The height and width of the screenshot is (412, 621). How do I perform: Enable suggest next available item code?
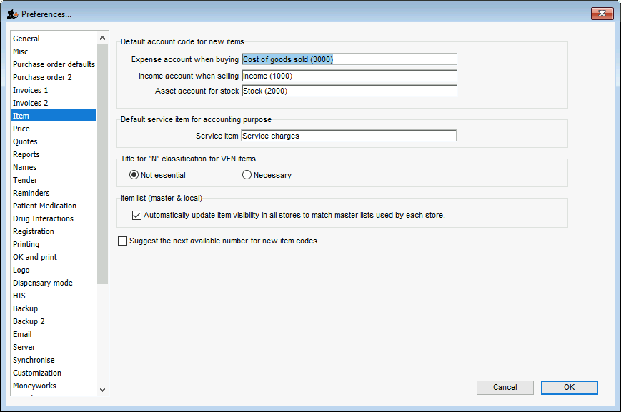click(123, 241)
